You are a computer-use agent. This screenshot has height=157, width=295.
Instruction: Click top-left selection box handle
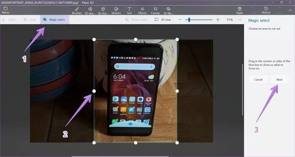pos(94,40)
